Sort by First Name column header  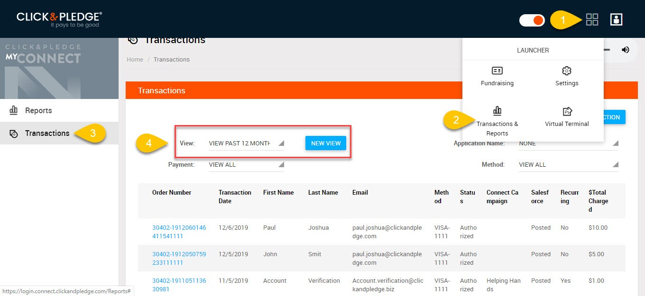(x=278, y=192)
